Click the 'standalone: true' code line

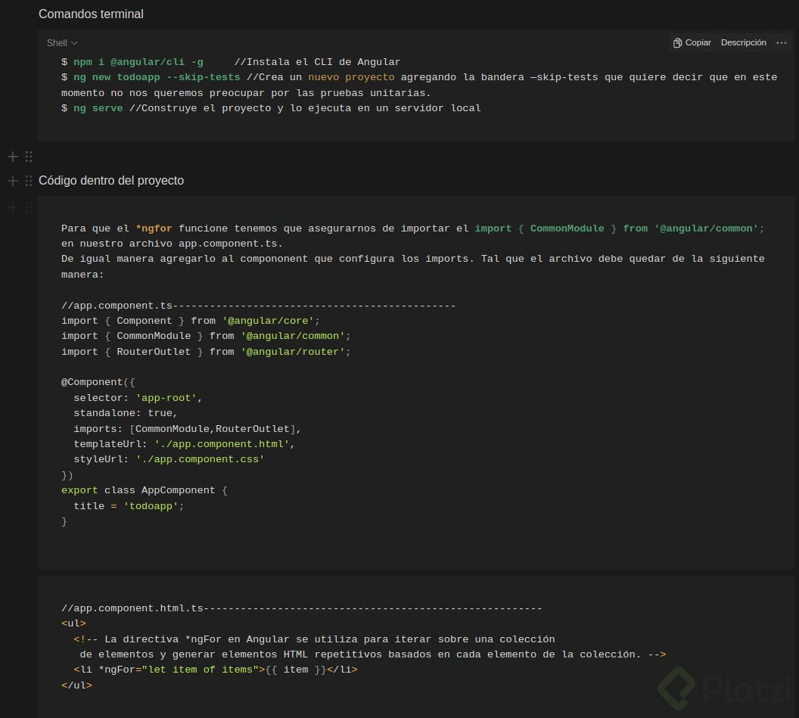tap(125, 414)
